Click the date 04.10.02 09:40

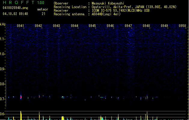pyautogui.click(x=15, y=14)
